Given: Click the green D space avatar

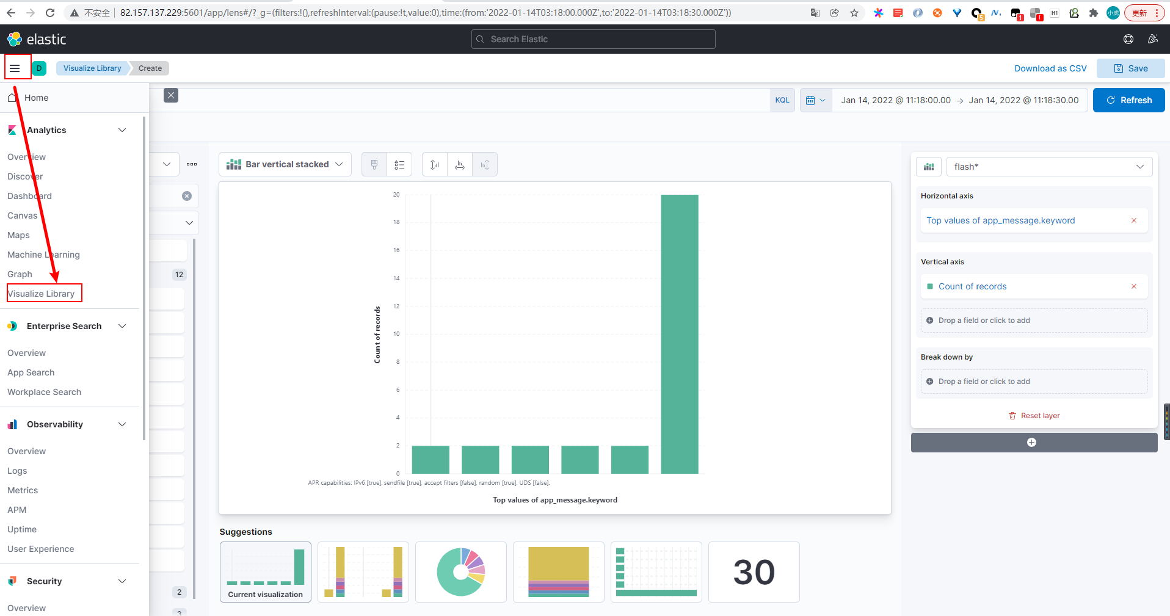Looking at the screenshot, I should click(39, 68).
